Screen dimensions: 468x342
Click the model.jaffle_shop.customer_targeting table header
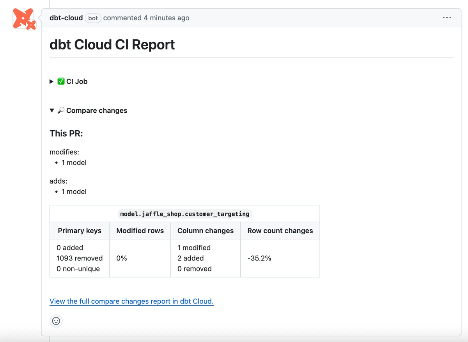[x=185, y=214]
